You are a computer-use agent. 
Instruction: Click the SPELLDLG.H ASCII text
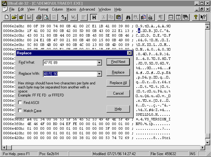click(x=147, y=114)
